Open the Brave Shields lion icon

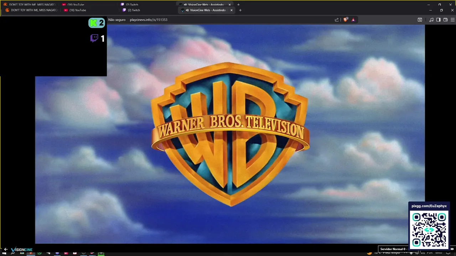[345, 20]
